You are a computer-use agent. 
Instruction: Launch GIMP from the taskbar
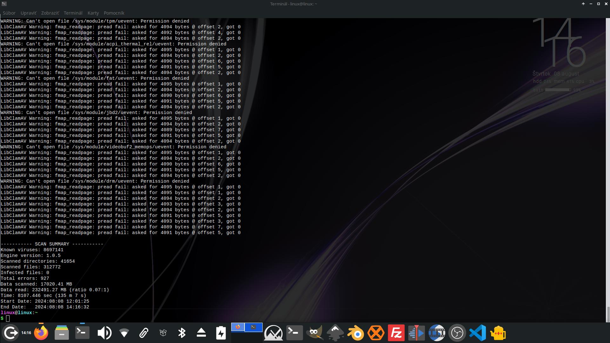(x=314, y=333)
